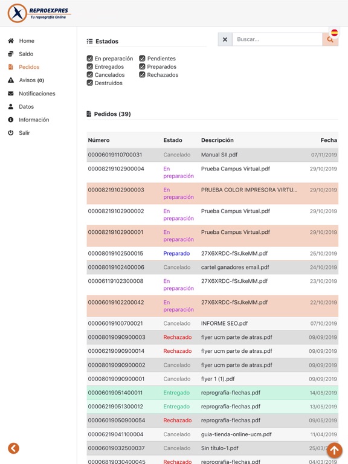
Task: Jump to top with the orange up arrow
Action: pyautogui.click(x=334, y=450)
